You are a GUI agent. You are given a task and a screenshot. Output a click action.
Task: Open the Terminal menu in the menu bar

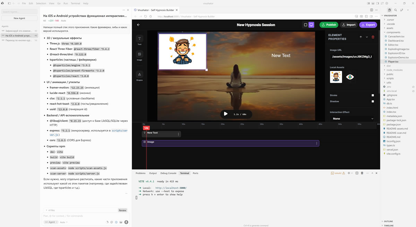[x=75, y=3]
